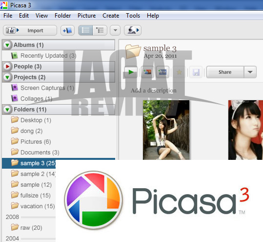Open the Edit menu
This screenshot has width=263, height=242.
click(x=24, y=16)
